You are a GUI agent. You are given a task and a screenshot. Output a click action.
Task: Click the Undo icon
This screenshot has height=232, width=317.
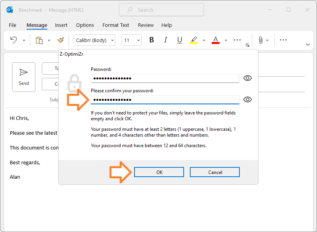pos(14,40)
